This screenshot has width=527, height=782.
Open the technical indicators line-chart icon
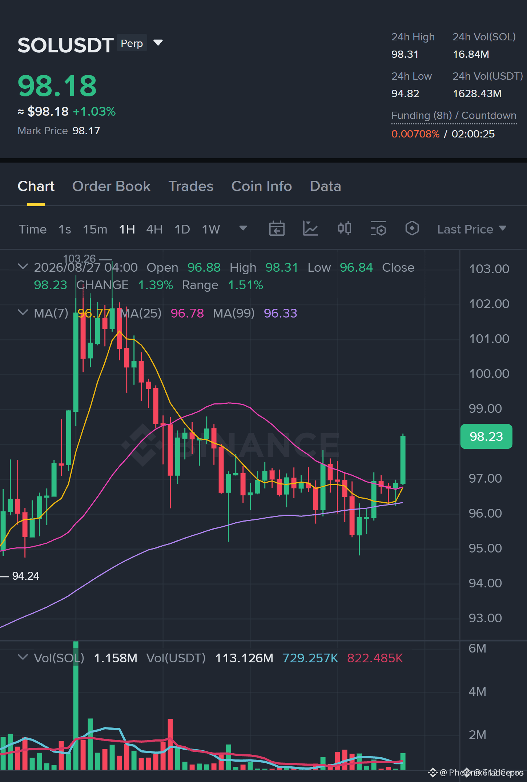(311, 229)
